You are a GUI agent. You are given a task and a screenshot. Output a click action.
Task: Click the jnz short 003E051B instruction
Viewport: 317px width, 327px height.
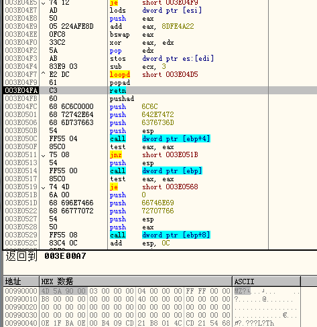154,154
